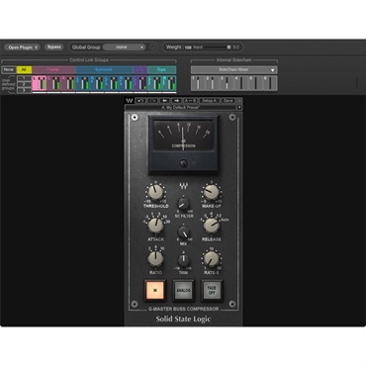366x366 pixels.
Task: Click the next preset right arrow
Action: (176, 101)
